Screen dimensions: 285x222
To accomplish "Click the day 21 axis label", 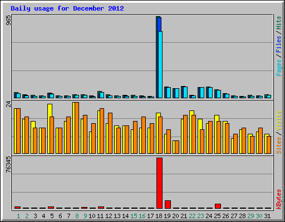I will [184, 216].
